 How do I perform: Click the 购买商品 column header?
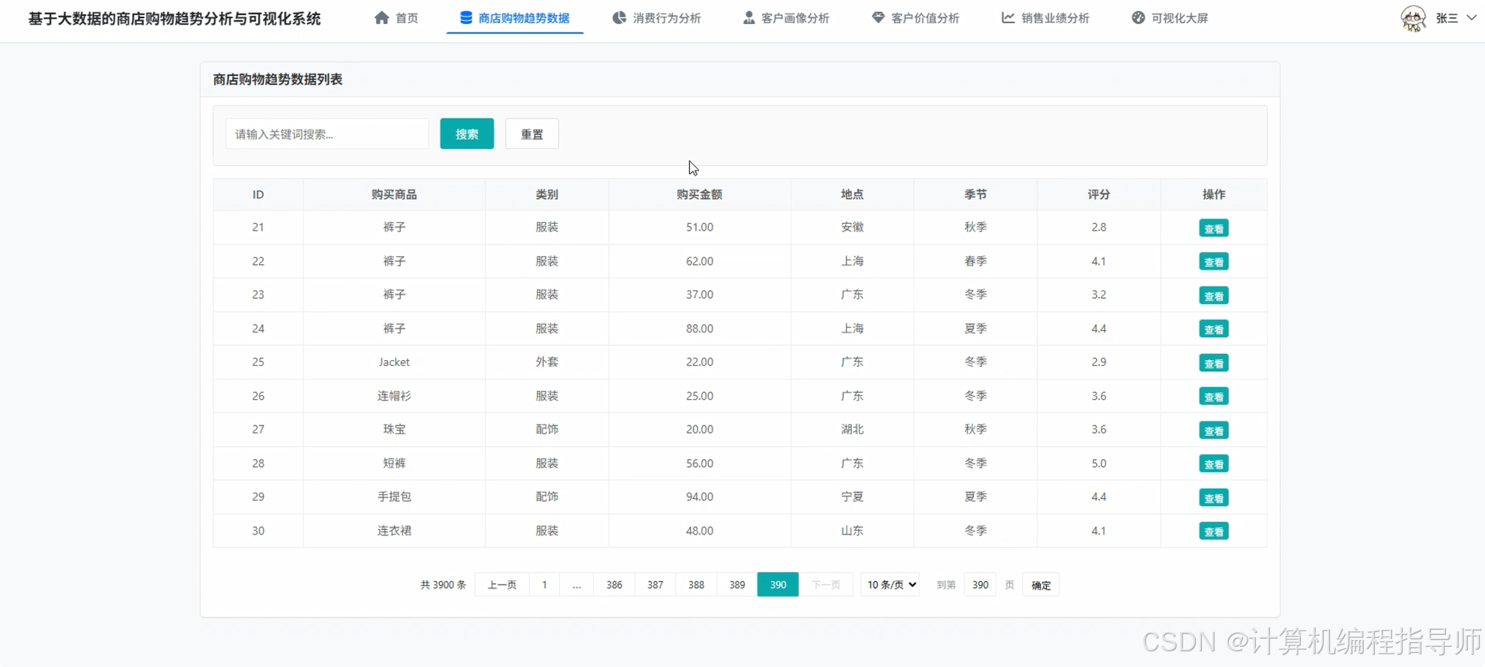point(394,195)
